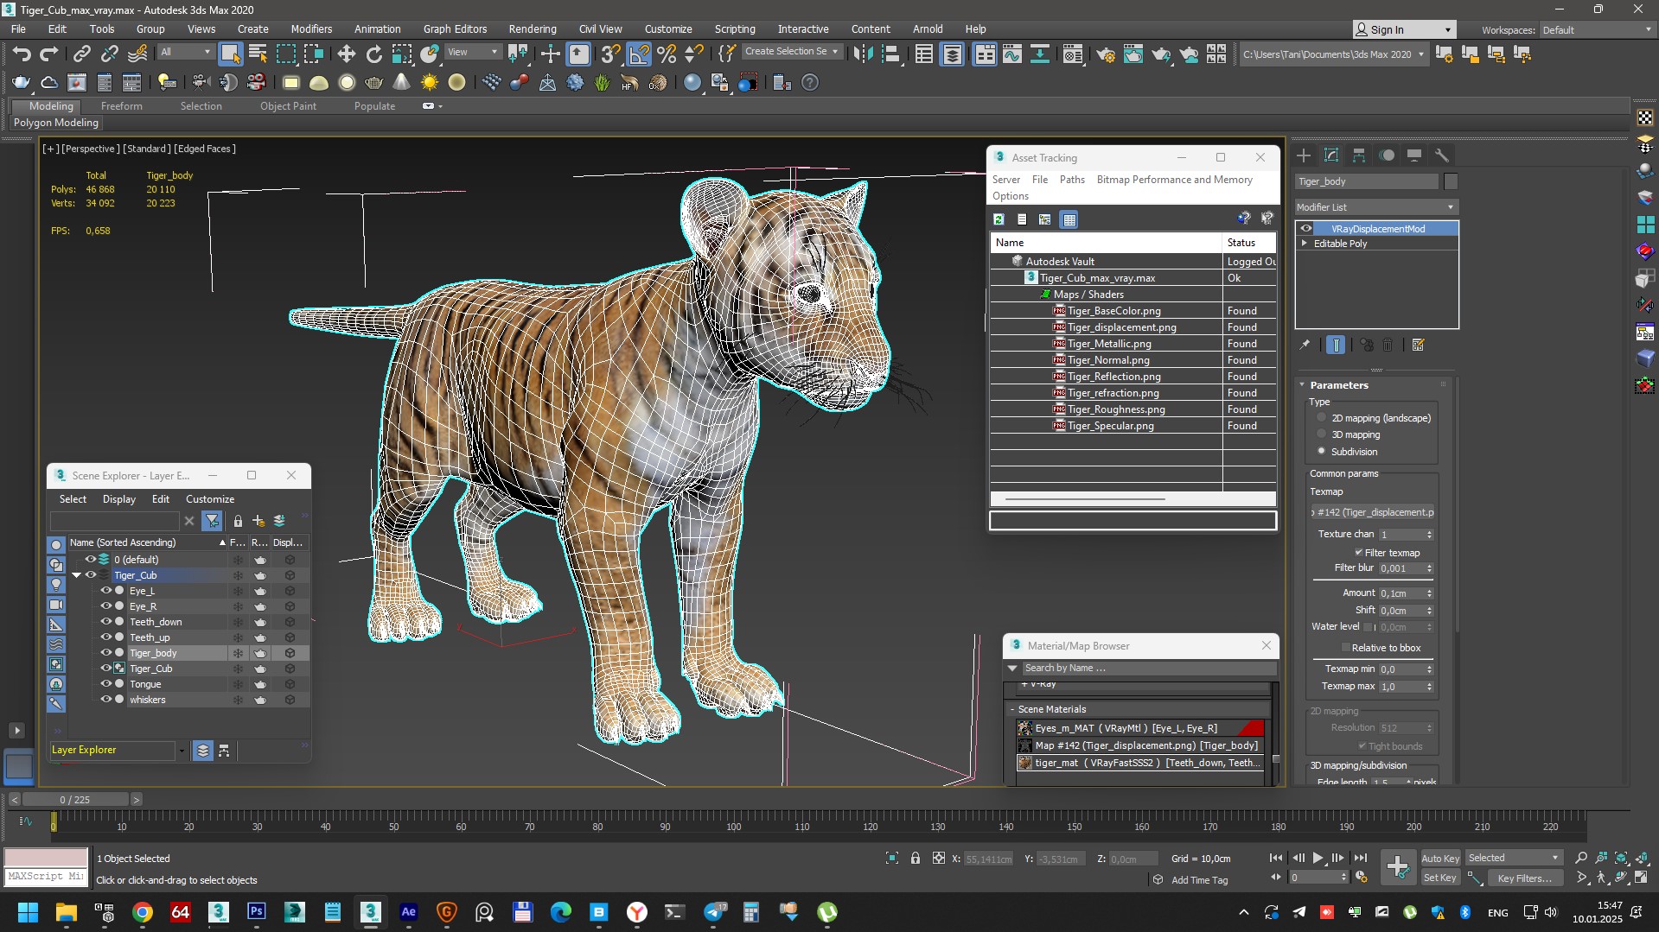Click Tiger_body object color swatch
The width and height of the screenshot is (1659, 932).
click(1451, 181)
